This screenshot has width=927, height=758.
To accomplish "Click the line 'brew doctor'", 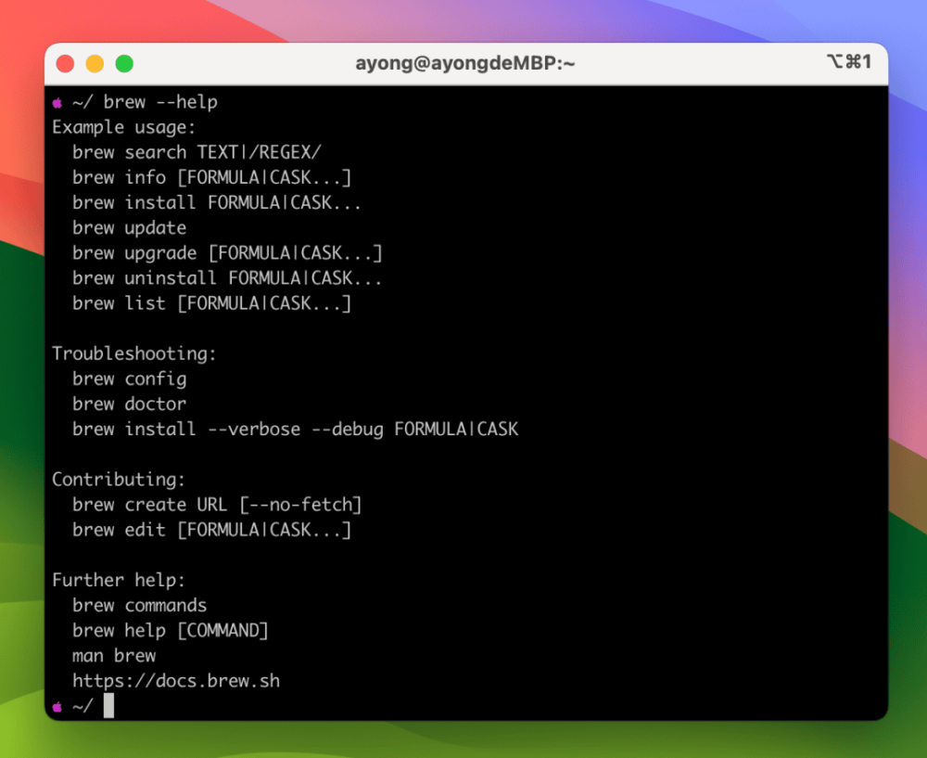I will pyautogui.click(x=130, y=405).
